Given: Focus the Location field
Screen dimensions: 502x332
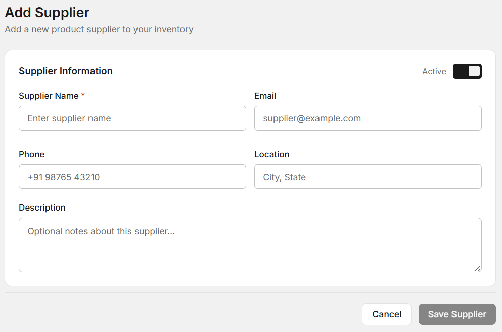Looking at the screenshot, I should click(368, 177).
